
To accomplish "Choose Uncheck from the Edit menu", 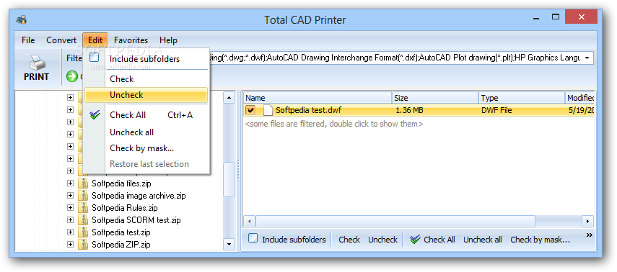I will coord(146,95).
